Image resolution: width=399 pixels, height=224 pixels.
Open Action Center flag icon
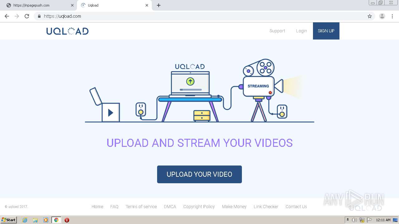tap(369, 220)
